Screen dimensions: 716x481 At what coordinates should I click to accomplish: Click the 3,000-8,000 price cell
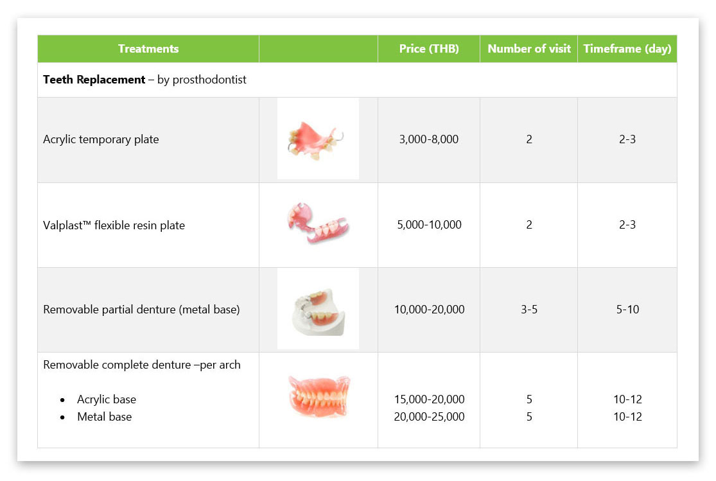tap(429, 139)
